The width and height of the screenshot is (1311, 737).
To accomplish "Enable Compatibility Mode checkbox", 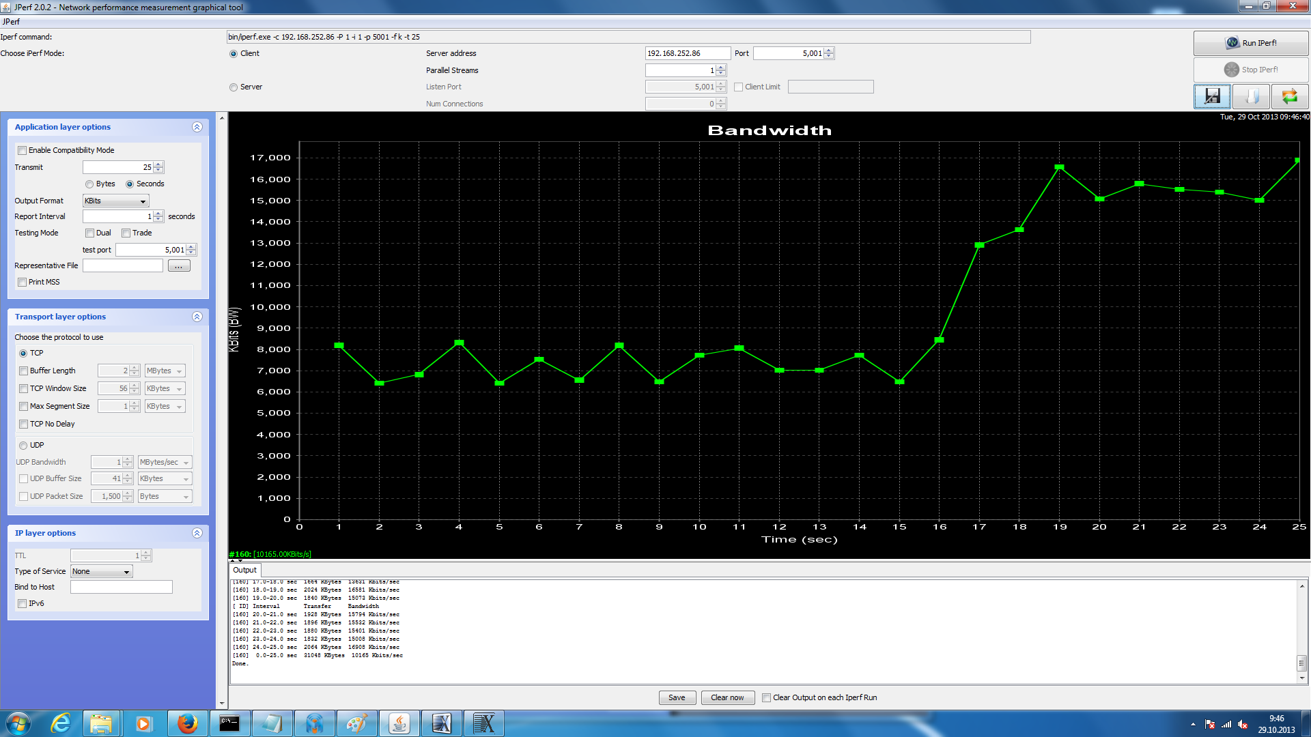I will (23, 151).
